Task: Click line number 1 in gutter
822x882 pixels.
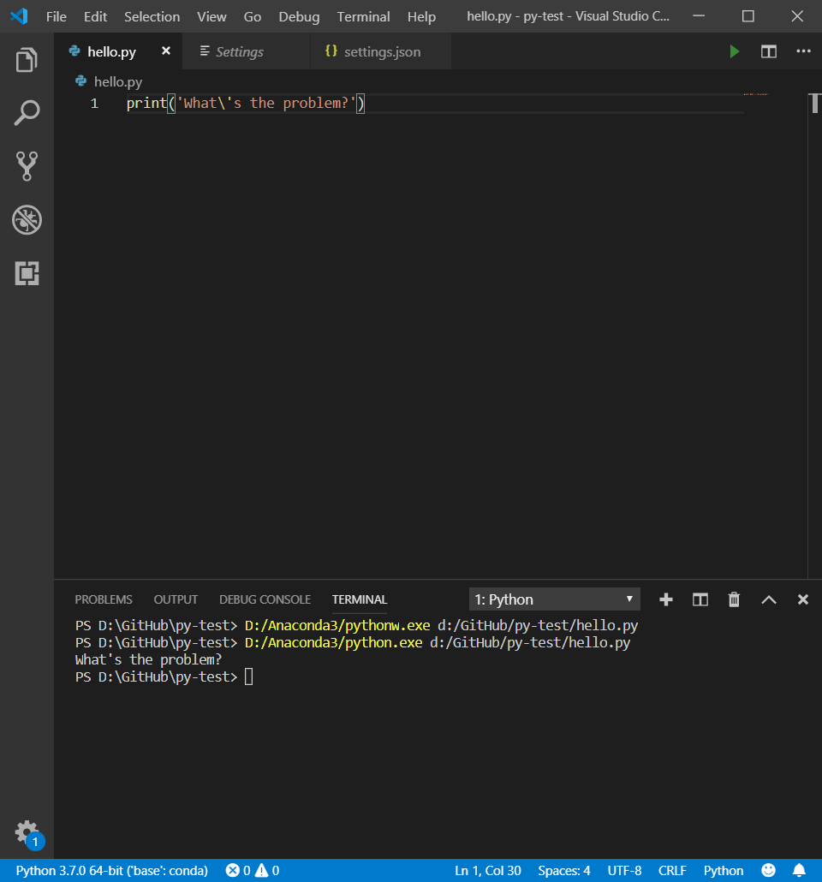Action: (94, 104)
